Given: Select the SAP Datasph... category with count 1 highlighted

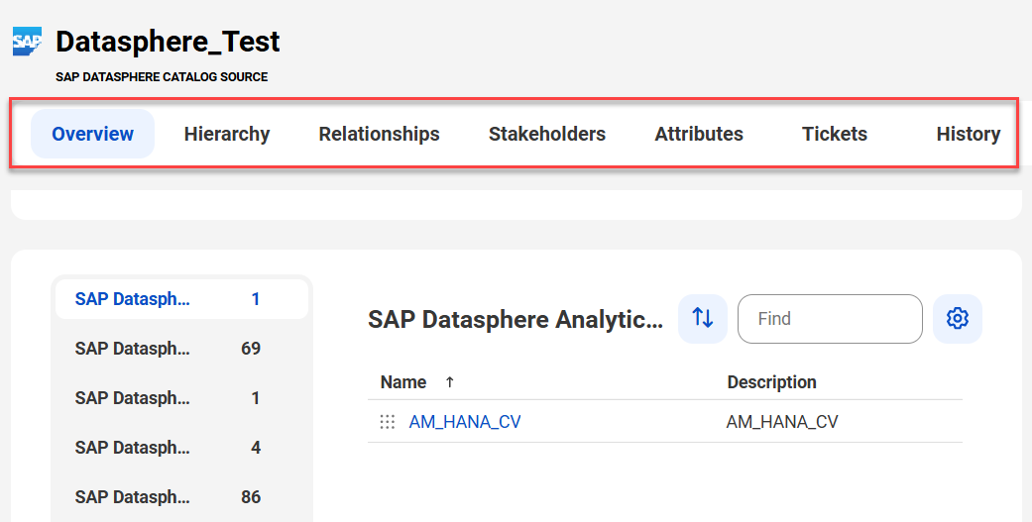Looking at the screenshot, I should [181, 299].
